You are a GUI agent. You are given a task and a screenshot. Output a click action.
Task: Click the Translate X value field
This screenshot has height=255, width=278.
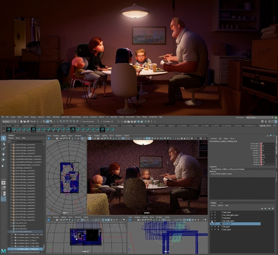click(268, 144)
